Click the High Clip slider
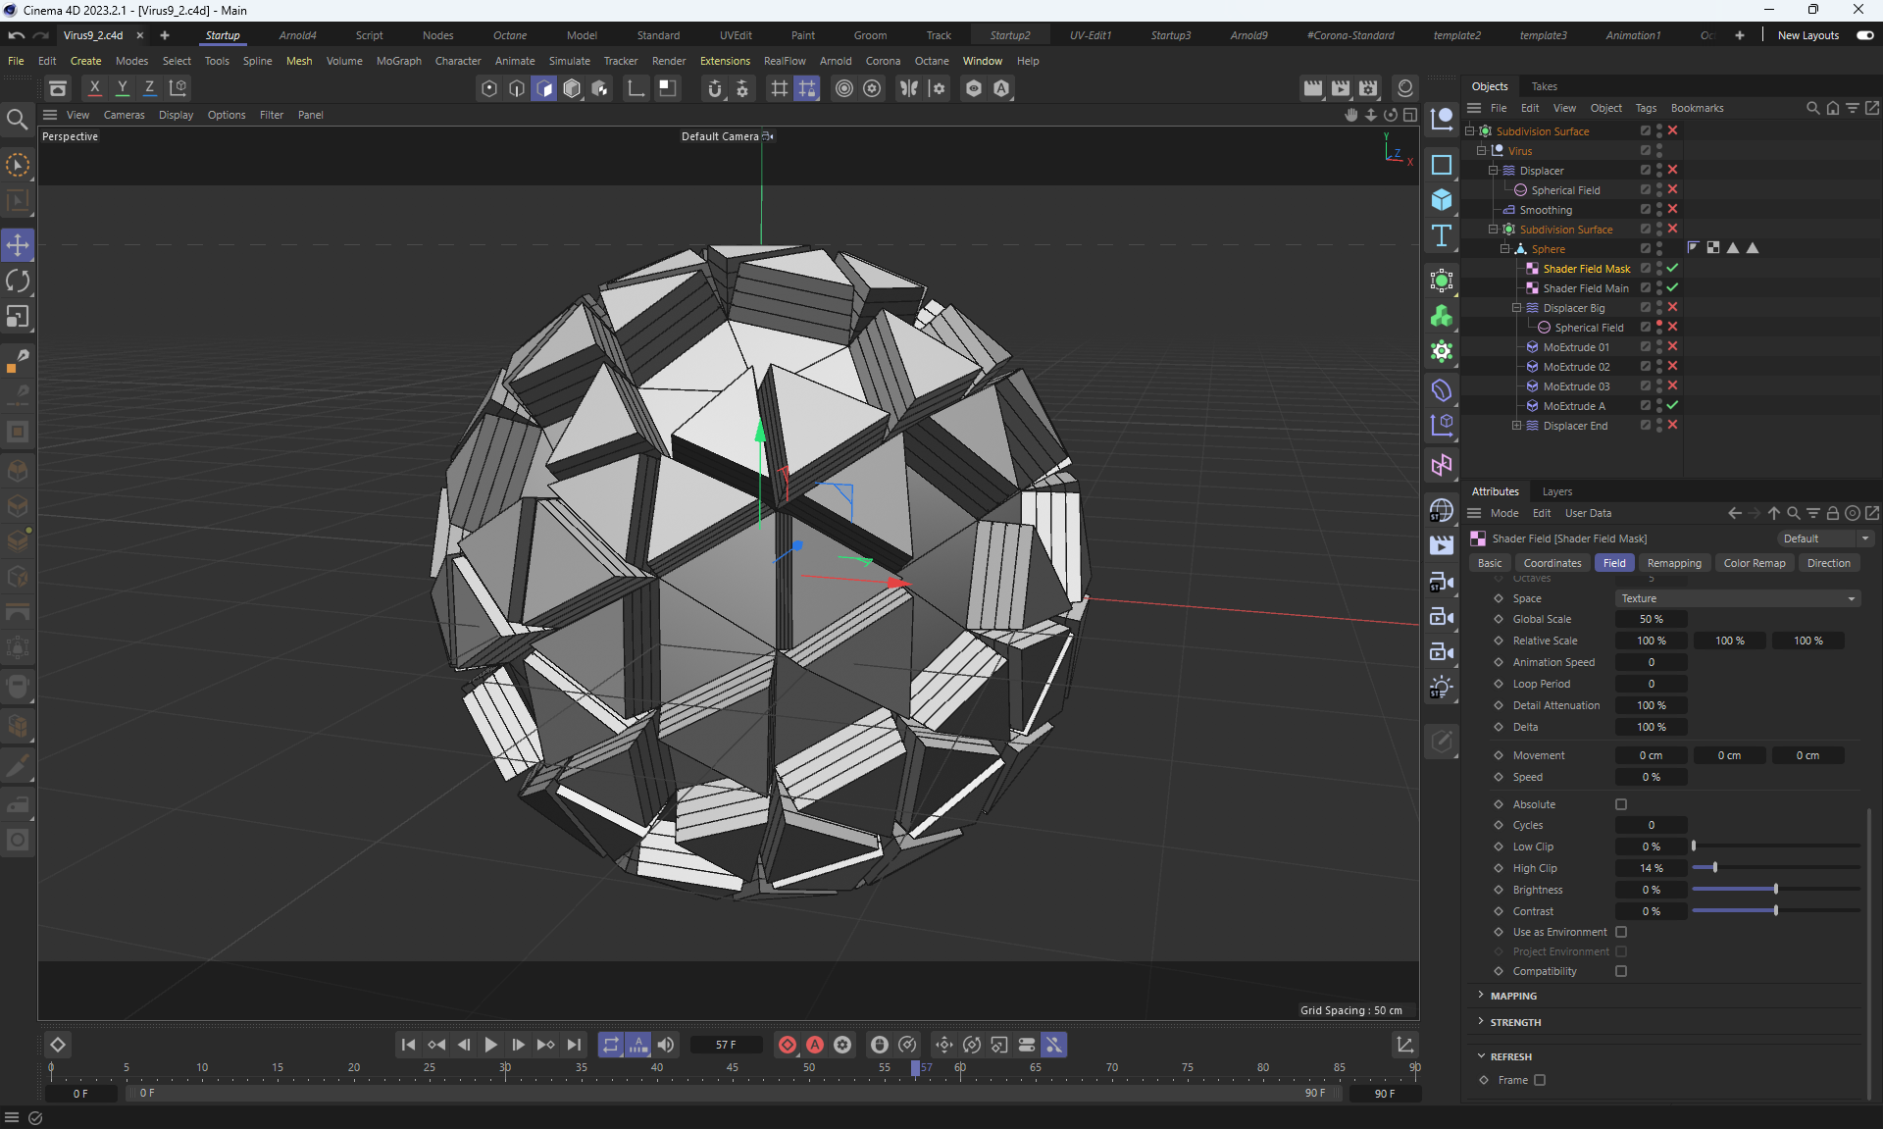 [x=1775, y=868]
